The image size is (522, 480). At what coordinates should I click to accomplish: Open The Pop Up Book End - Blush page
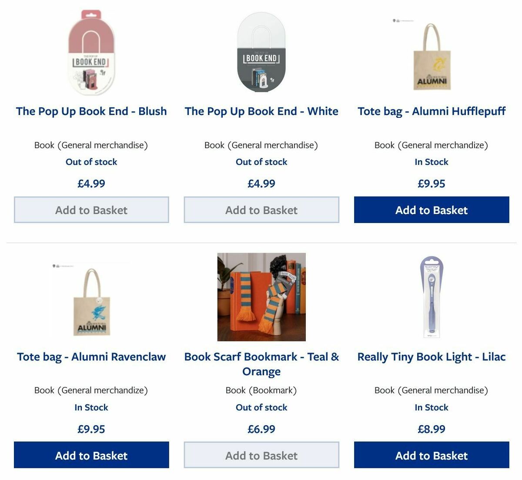(91, 111)
